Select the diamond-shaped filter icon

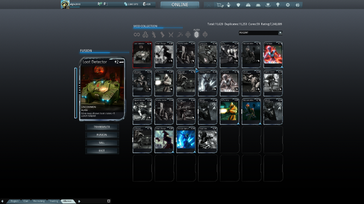click(188, 35)
